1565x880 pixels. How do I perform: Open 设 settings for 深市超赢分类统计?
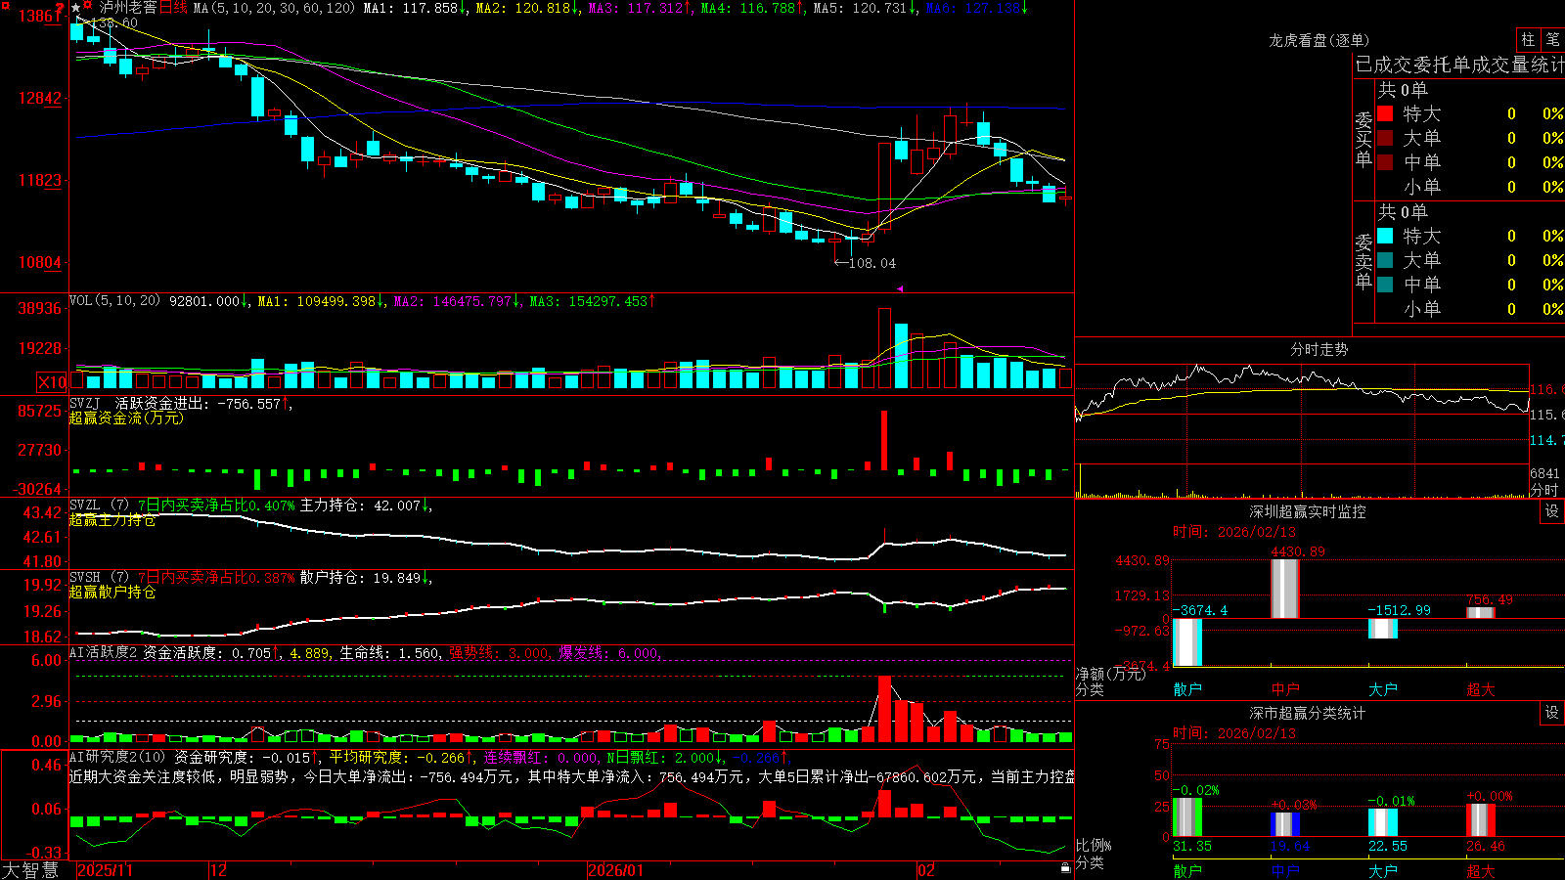tap(1552, 713)
